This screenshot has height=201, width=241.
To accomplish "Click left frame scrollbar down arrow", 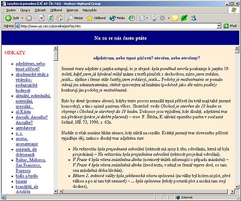I will (x=56, y=191).
